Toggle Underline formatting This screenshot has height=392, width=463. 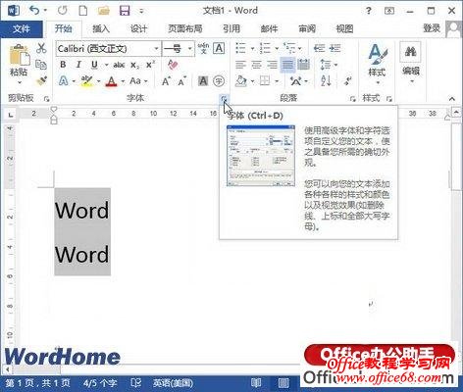(x=94, y=65)
